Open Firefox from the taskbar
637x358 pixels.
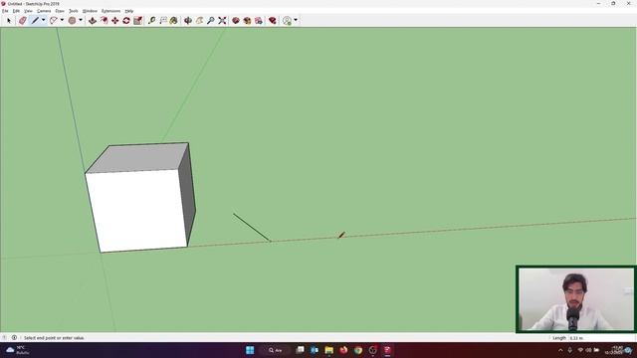pos(343,350)
